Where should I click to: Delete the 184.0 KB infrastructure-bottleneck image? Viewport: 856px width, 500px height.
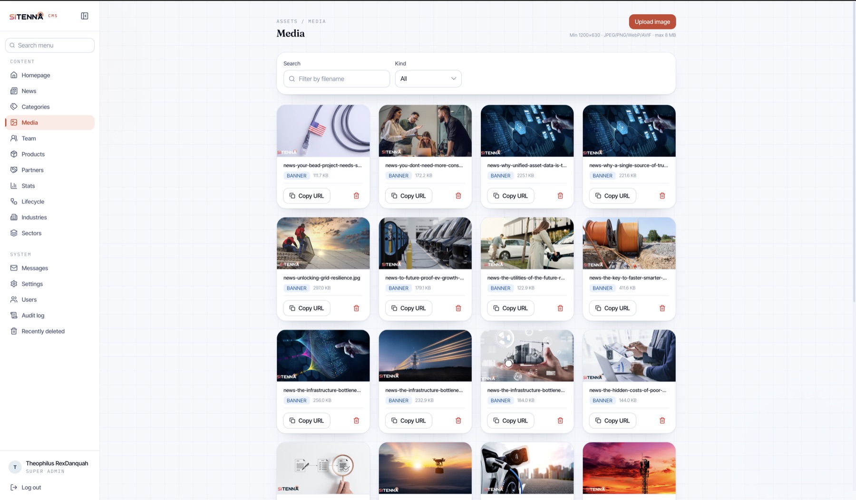coord(560,421)
